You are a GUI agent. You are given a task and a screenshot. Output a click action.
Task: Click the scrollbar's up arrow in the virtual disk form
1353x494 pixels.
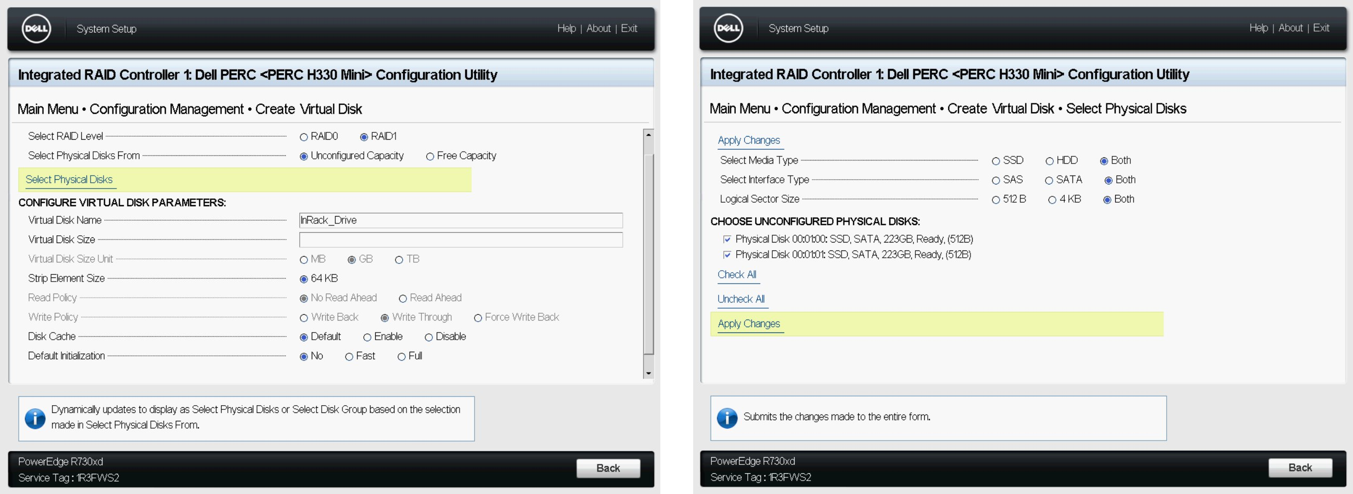[x=649, y=135]
